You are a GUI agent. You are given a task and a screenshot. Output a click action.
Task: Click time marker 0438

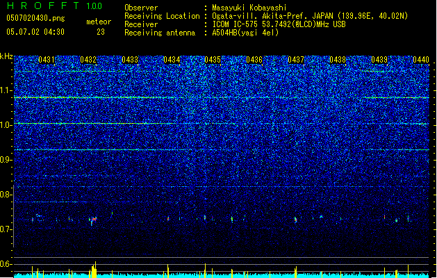click(338, 60)
